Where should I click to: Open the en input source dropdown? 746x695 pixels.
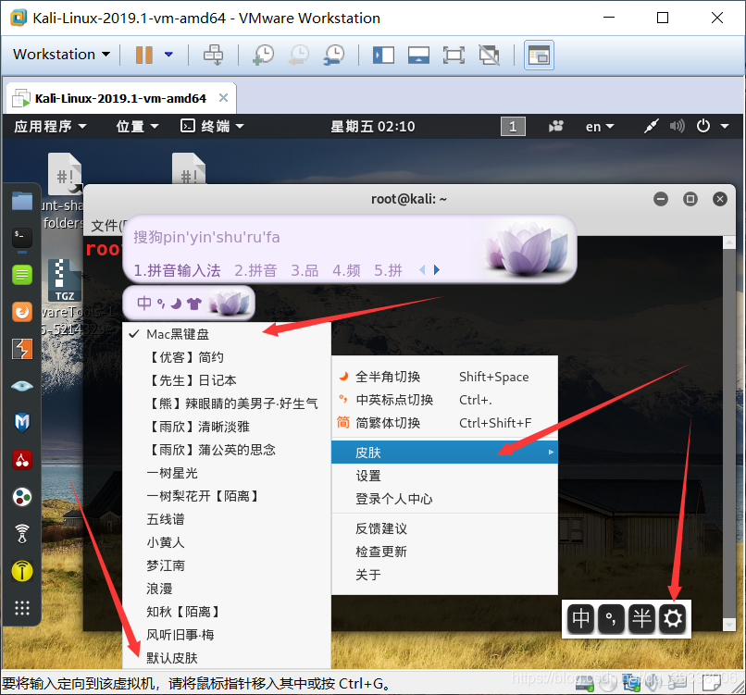tap(600, 127)
